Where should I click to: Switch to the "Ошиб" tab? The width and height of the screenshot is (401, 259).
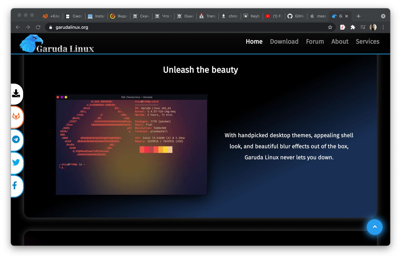point(185,16)
